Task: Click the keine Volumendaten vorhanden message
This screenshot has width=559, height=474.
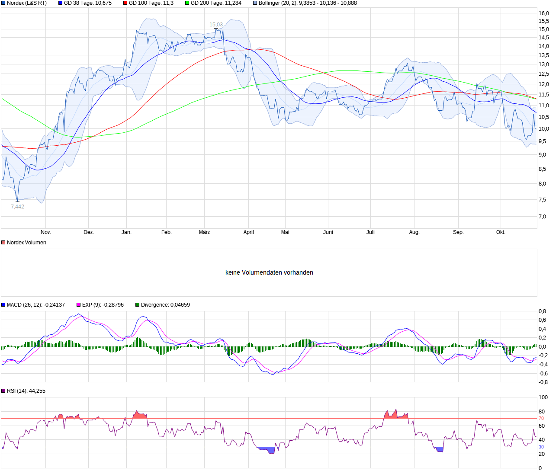Action: [269, 272]
